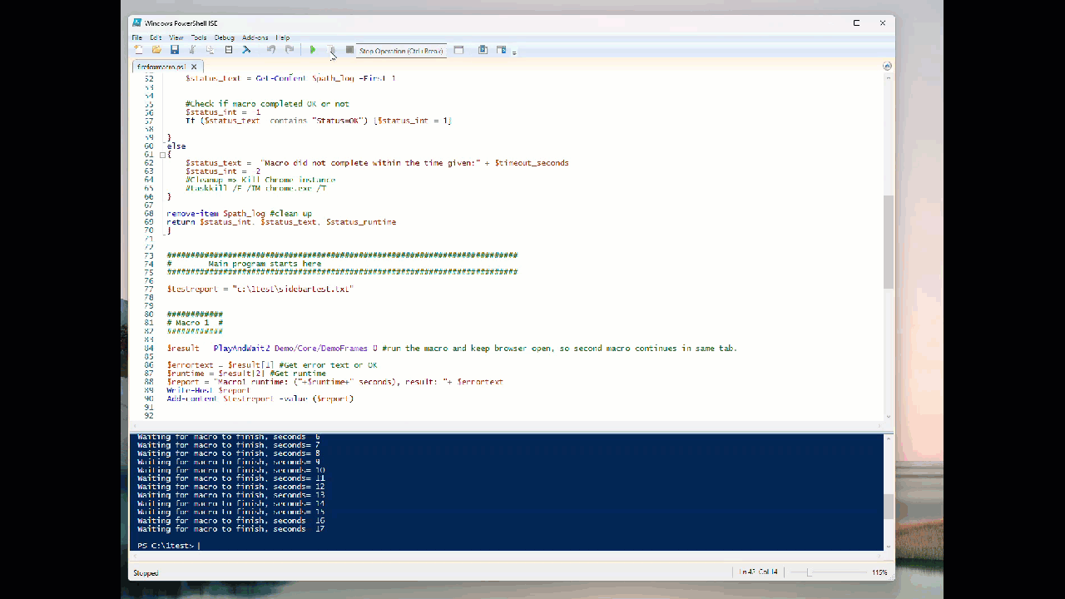The height and width of the screenshot is (599, 1065).
Task: Click the Write-Host $report line
Action: coord(209,390)
